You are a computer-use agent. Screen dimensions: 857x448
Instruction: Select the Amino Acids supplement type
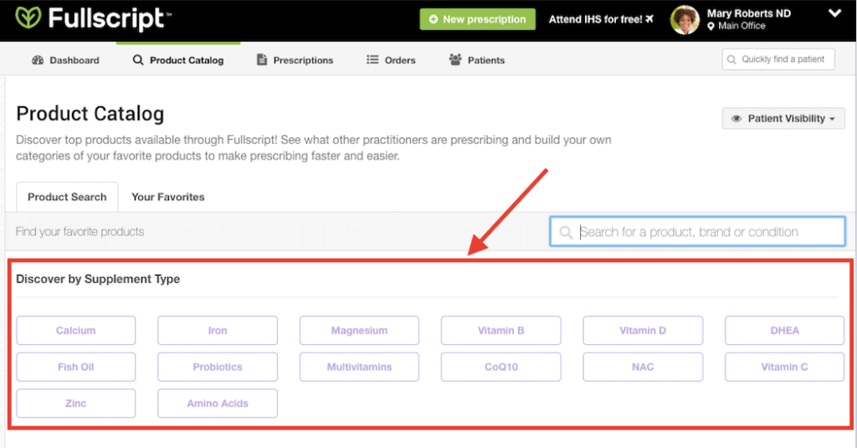pyautogui.click(x=218, y=403)
